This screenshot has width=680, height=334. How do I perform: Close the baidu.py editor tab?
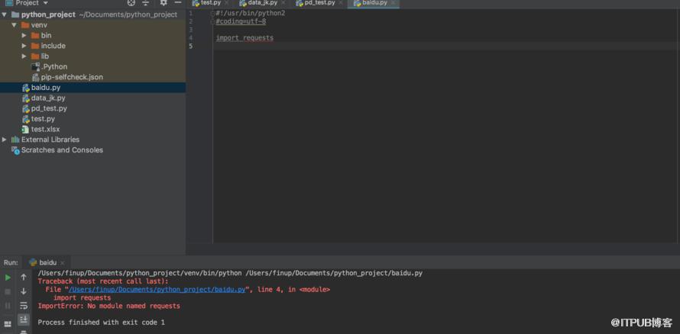[x=393, y=2]
